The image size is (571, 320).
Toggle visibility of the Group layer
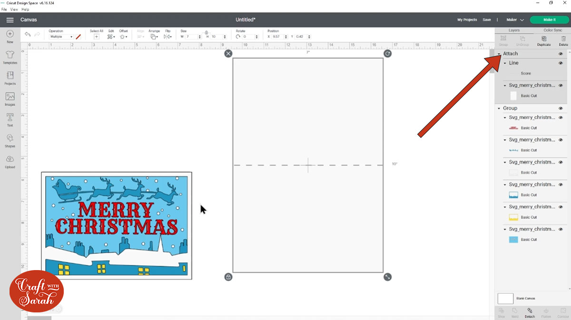pyautogui.click(x=561, y=108)
